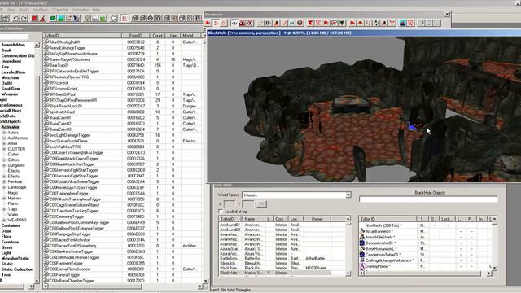Expand the Architecture tree node
The width and height of the screenshot is (521, 293).
(x=4, y=138)
